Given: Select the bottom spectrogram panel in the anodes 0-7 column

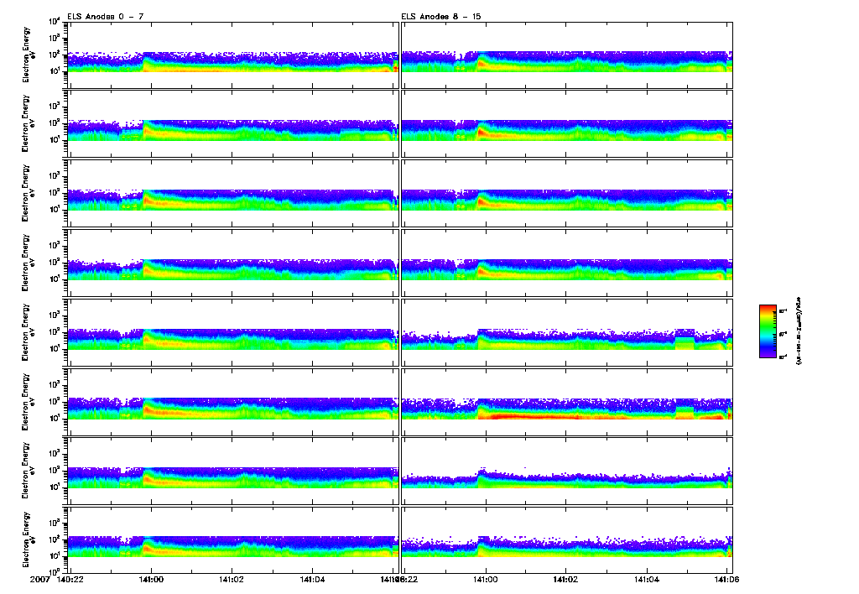Looking at the screenshot, I should [233, 539].
